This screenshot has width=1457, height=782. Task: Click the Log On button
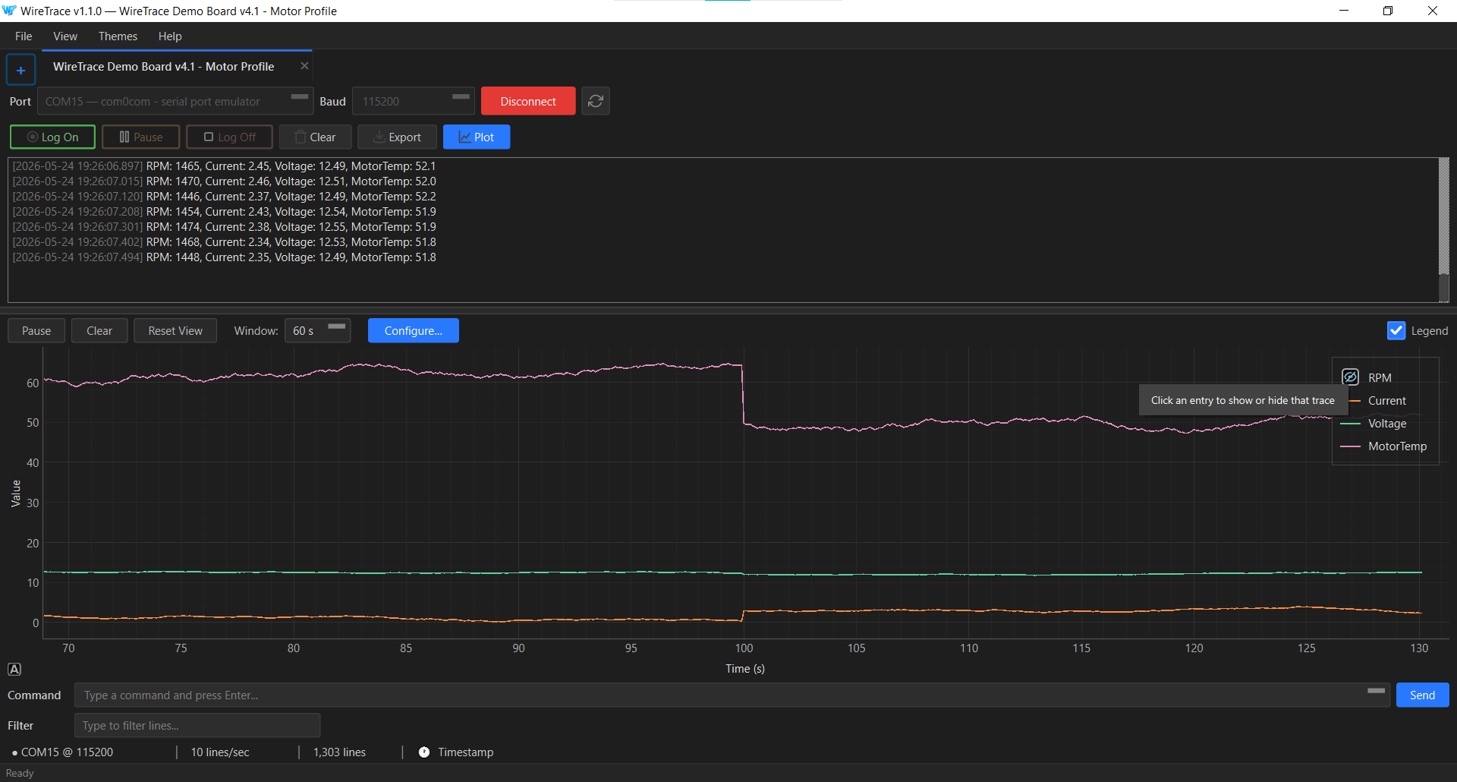click(52, 137)
